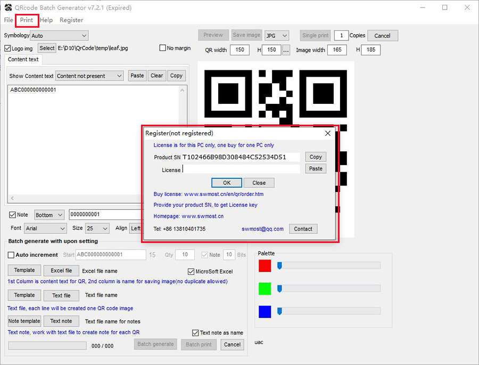Click the green palette swatch
This screenshot has width=479, height=365.
[265, 288]
